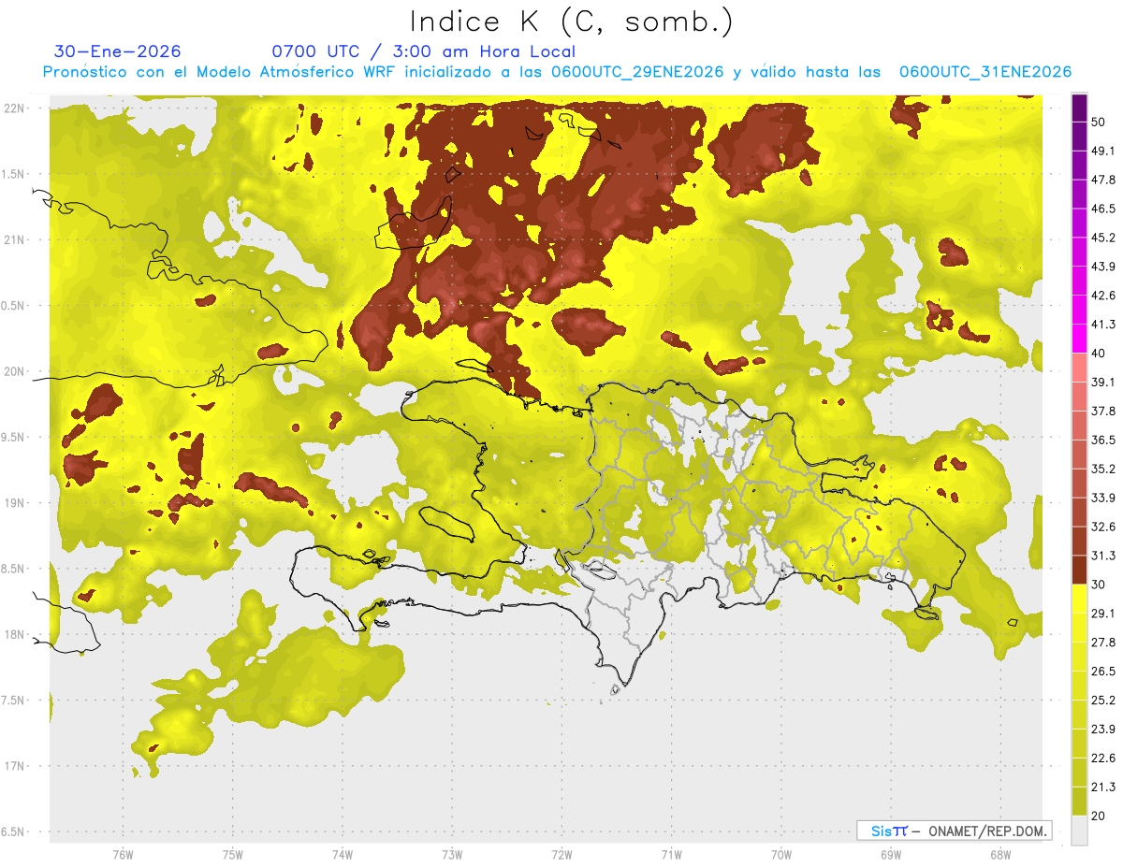Pick the dark brown swatch between 30 and 31.3
This screenshot has width=1123, height=867.
point(1079,571)
